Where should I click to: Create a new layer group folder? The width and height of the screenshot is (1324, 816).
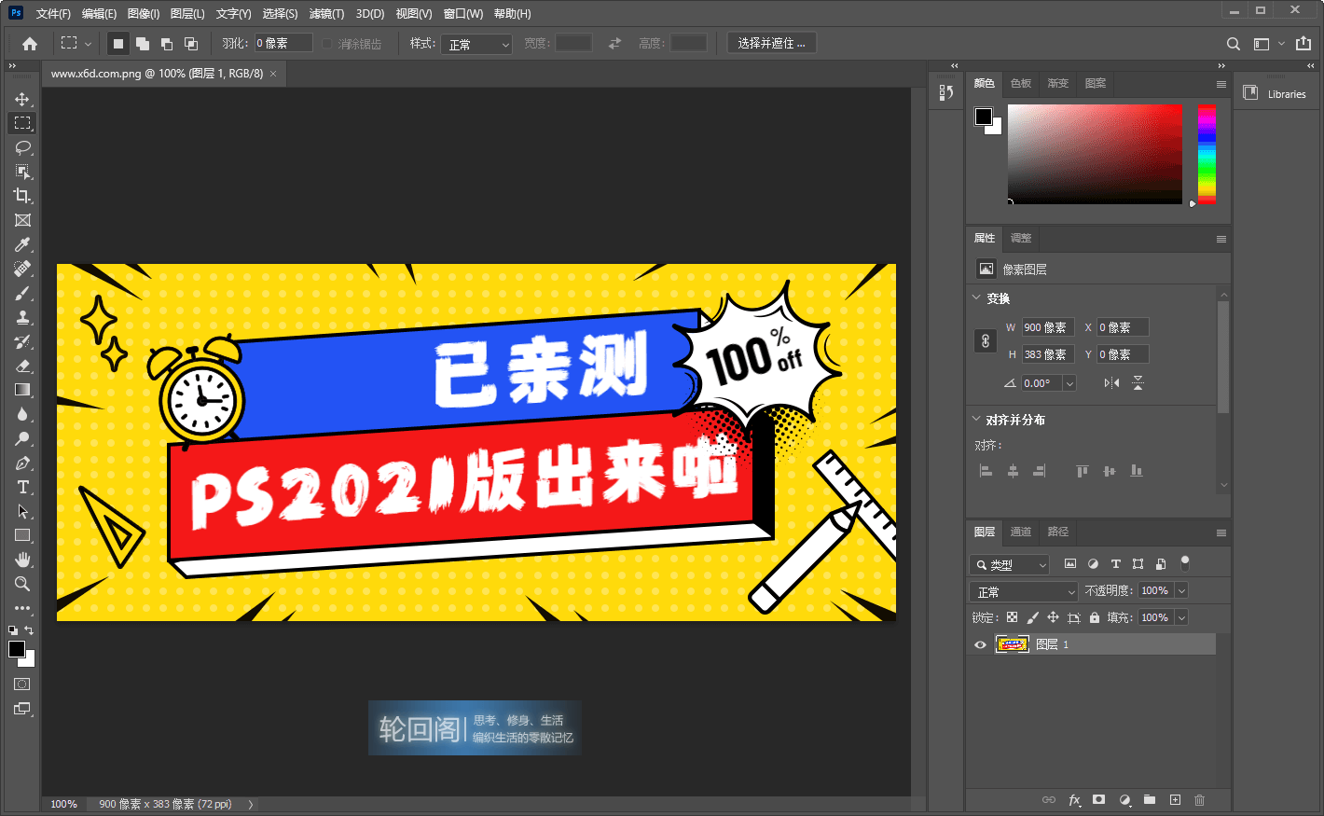coord(1150,800)
